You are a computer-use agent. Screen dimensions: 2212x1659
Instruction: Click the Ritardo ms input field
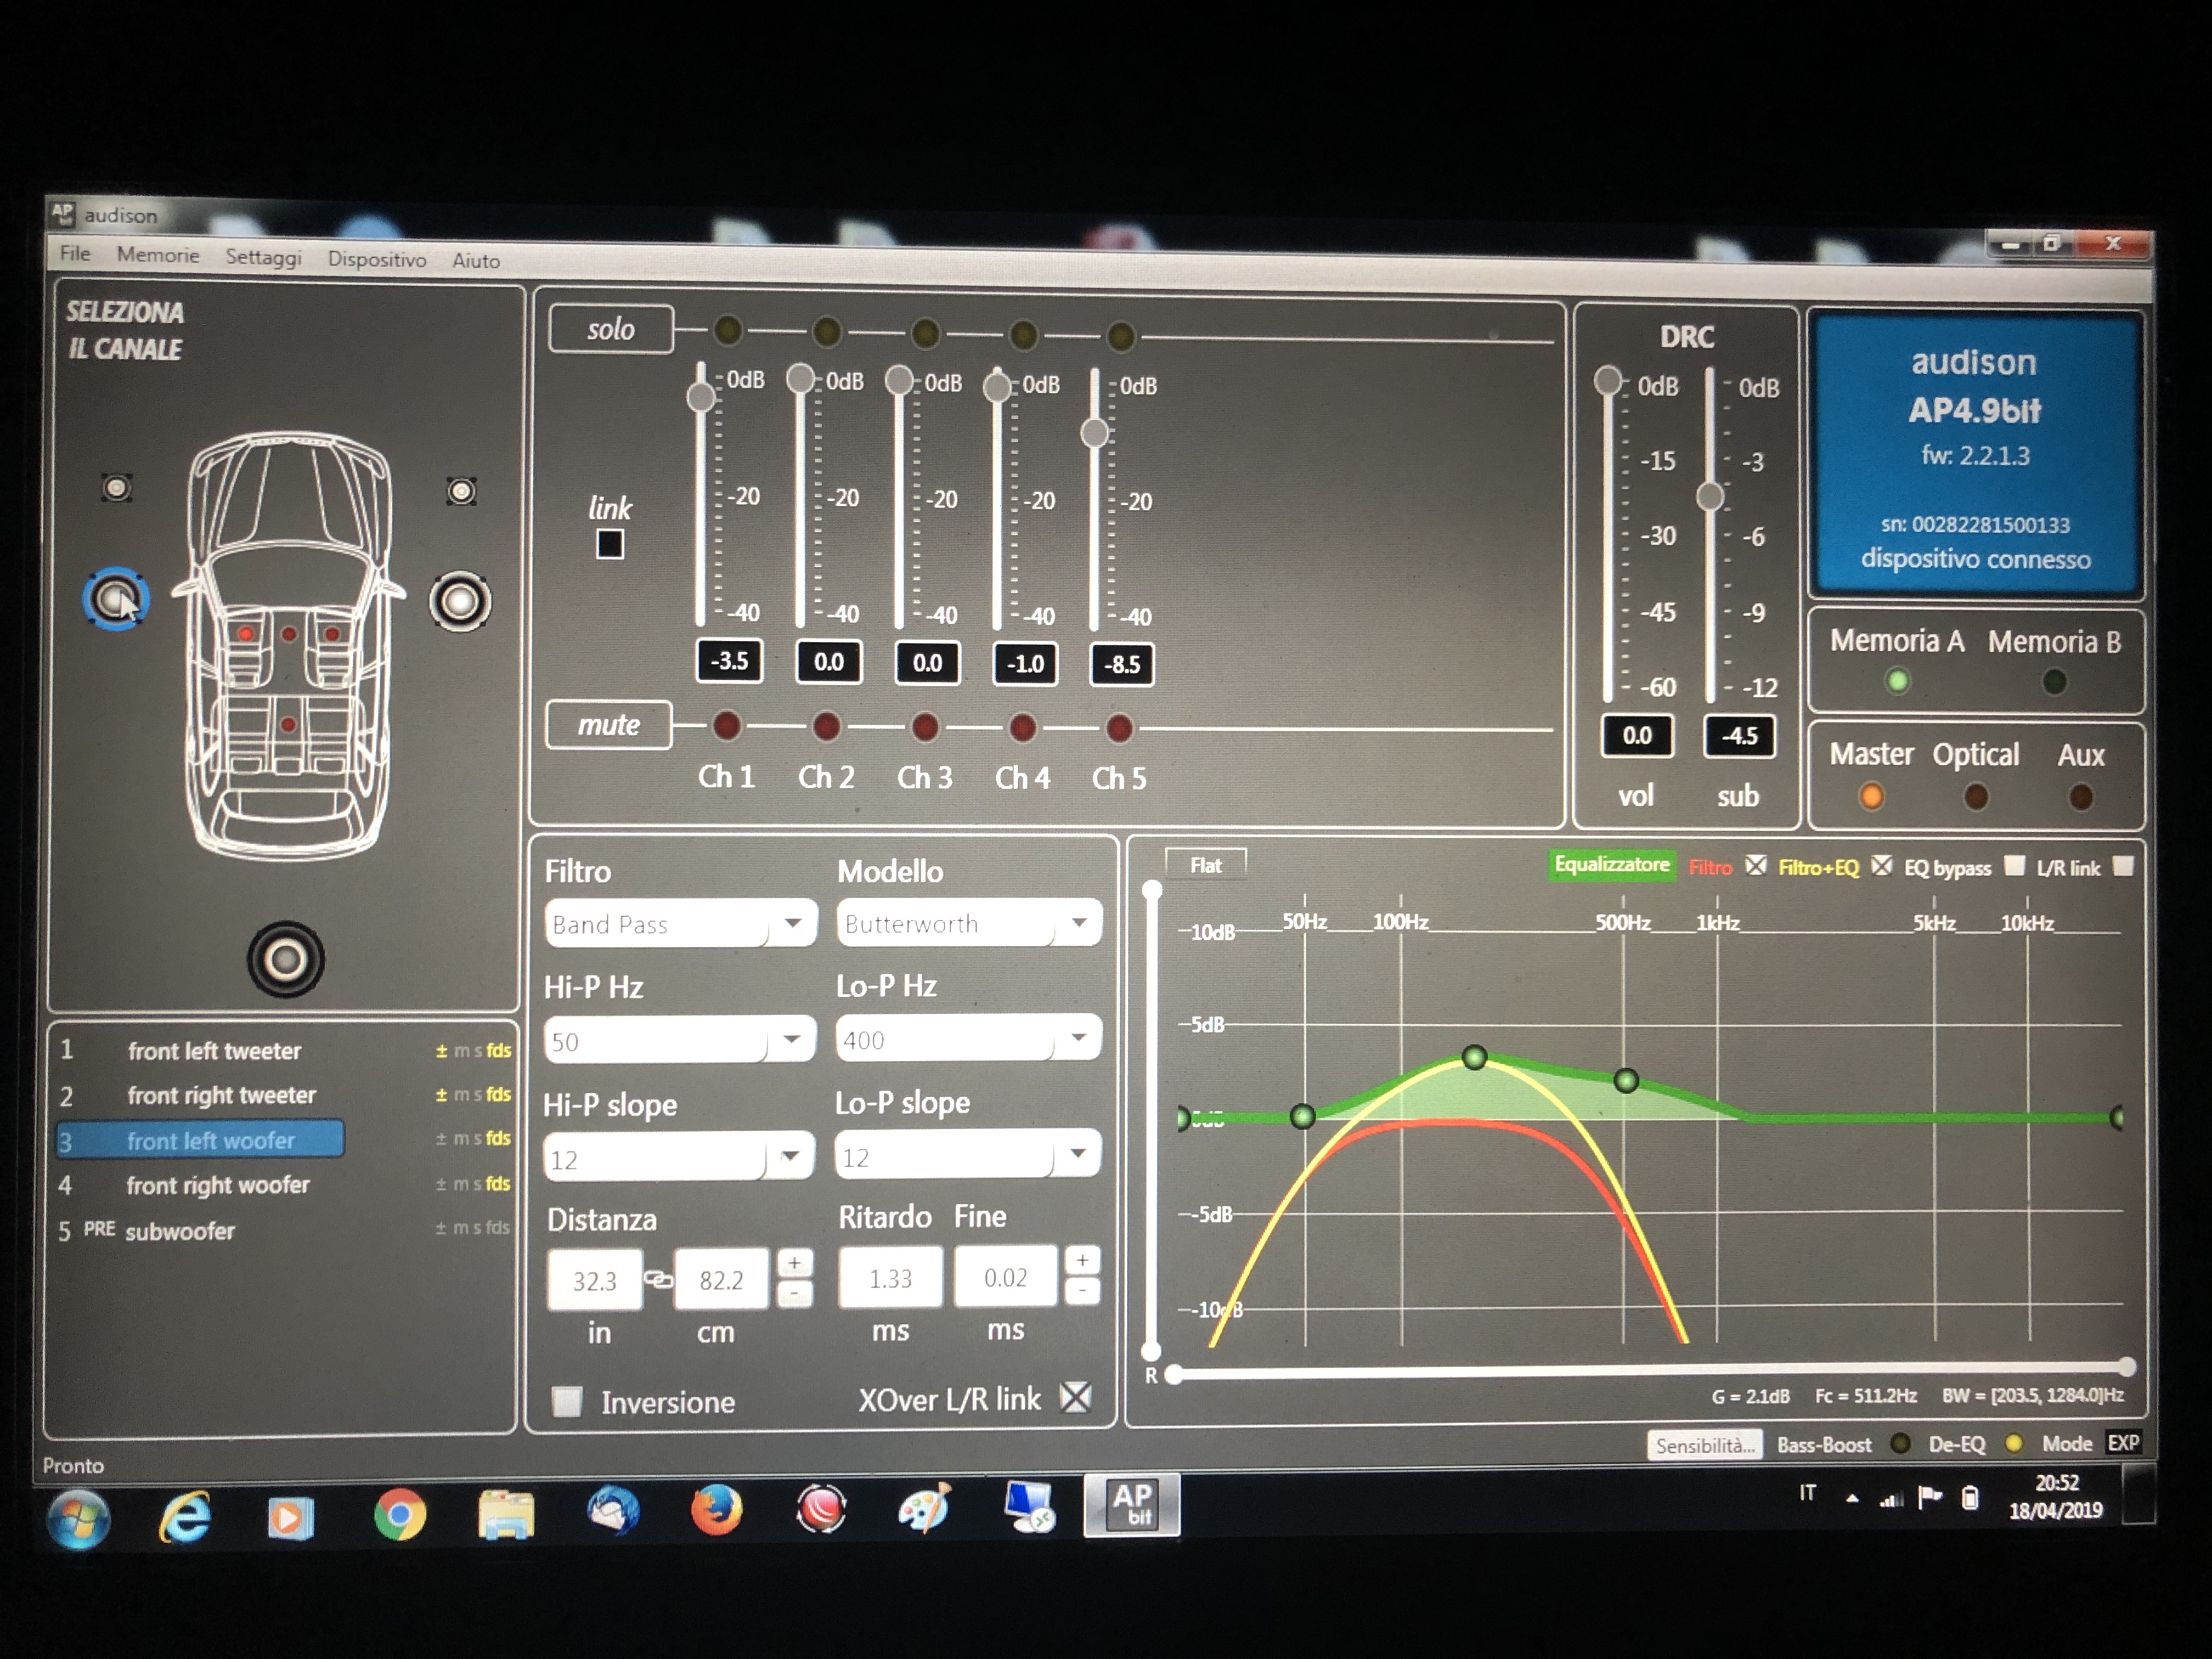[890, 1277]
